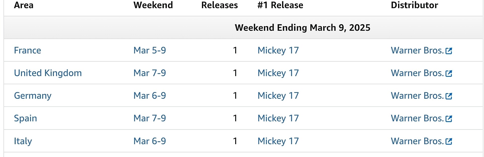Click external link icon in France row
The height and width of the screenshot is (157, 484).
point(449,51)
